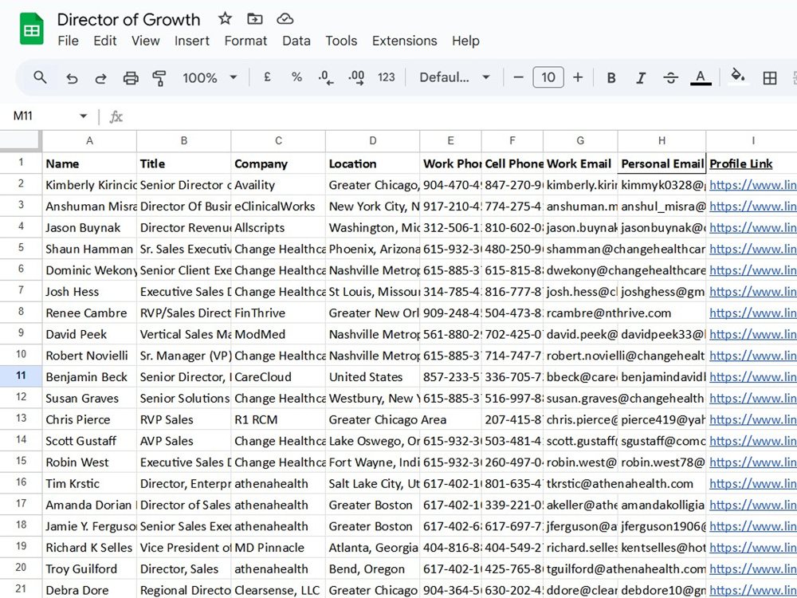
Task: Open the File menu
Action: (68, 41)
